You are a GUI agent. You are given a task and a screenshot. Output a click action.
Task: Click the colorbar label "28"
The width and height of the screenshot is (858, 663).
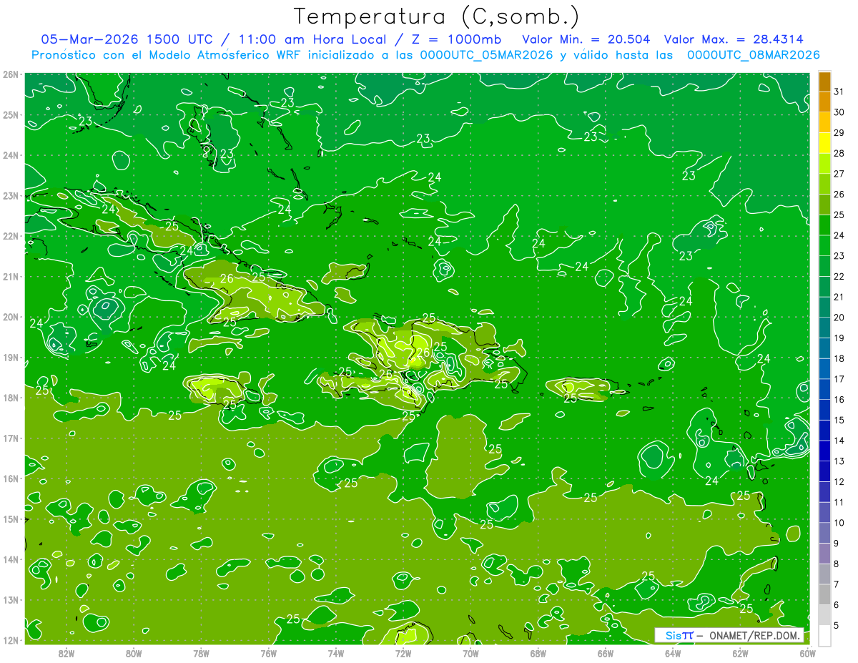839,153
